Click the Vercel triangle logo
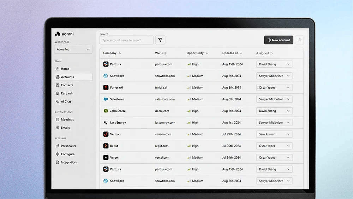353x199 pixels. [x=106, y=158]
